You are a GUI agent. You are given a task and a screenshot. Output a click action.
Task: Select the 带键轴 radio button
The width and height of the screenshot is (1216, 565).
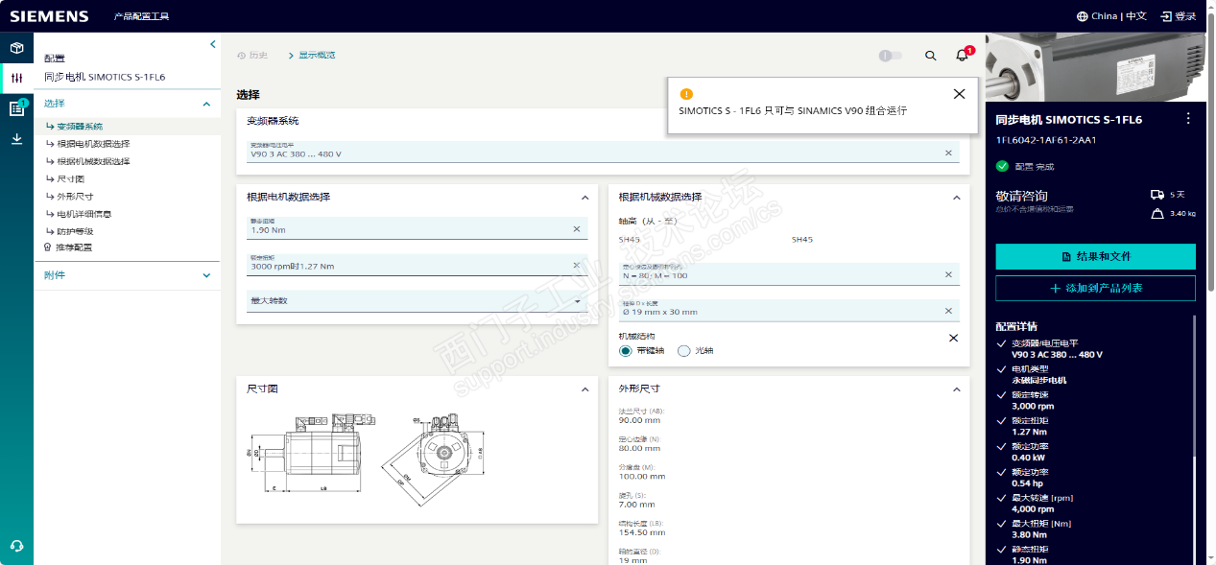click(x=626, y=351)
